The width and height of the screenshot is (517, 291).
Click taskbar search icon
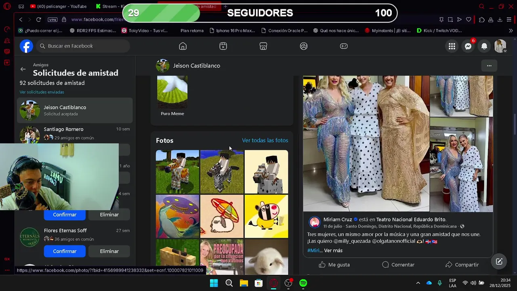229,283
